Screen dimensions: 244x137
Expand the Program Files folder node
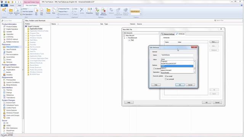tap(26, 33)
